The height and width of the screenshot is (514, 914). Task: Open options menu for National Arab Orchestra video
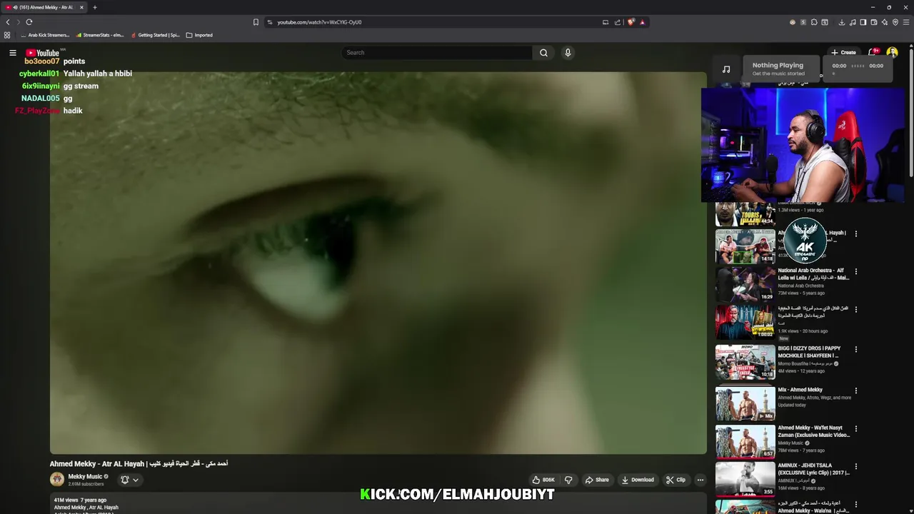(x=856, y=271)
